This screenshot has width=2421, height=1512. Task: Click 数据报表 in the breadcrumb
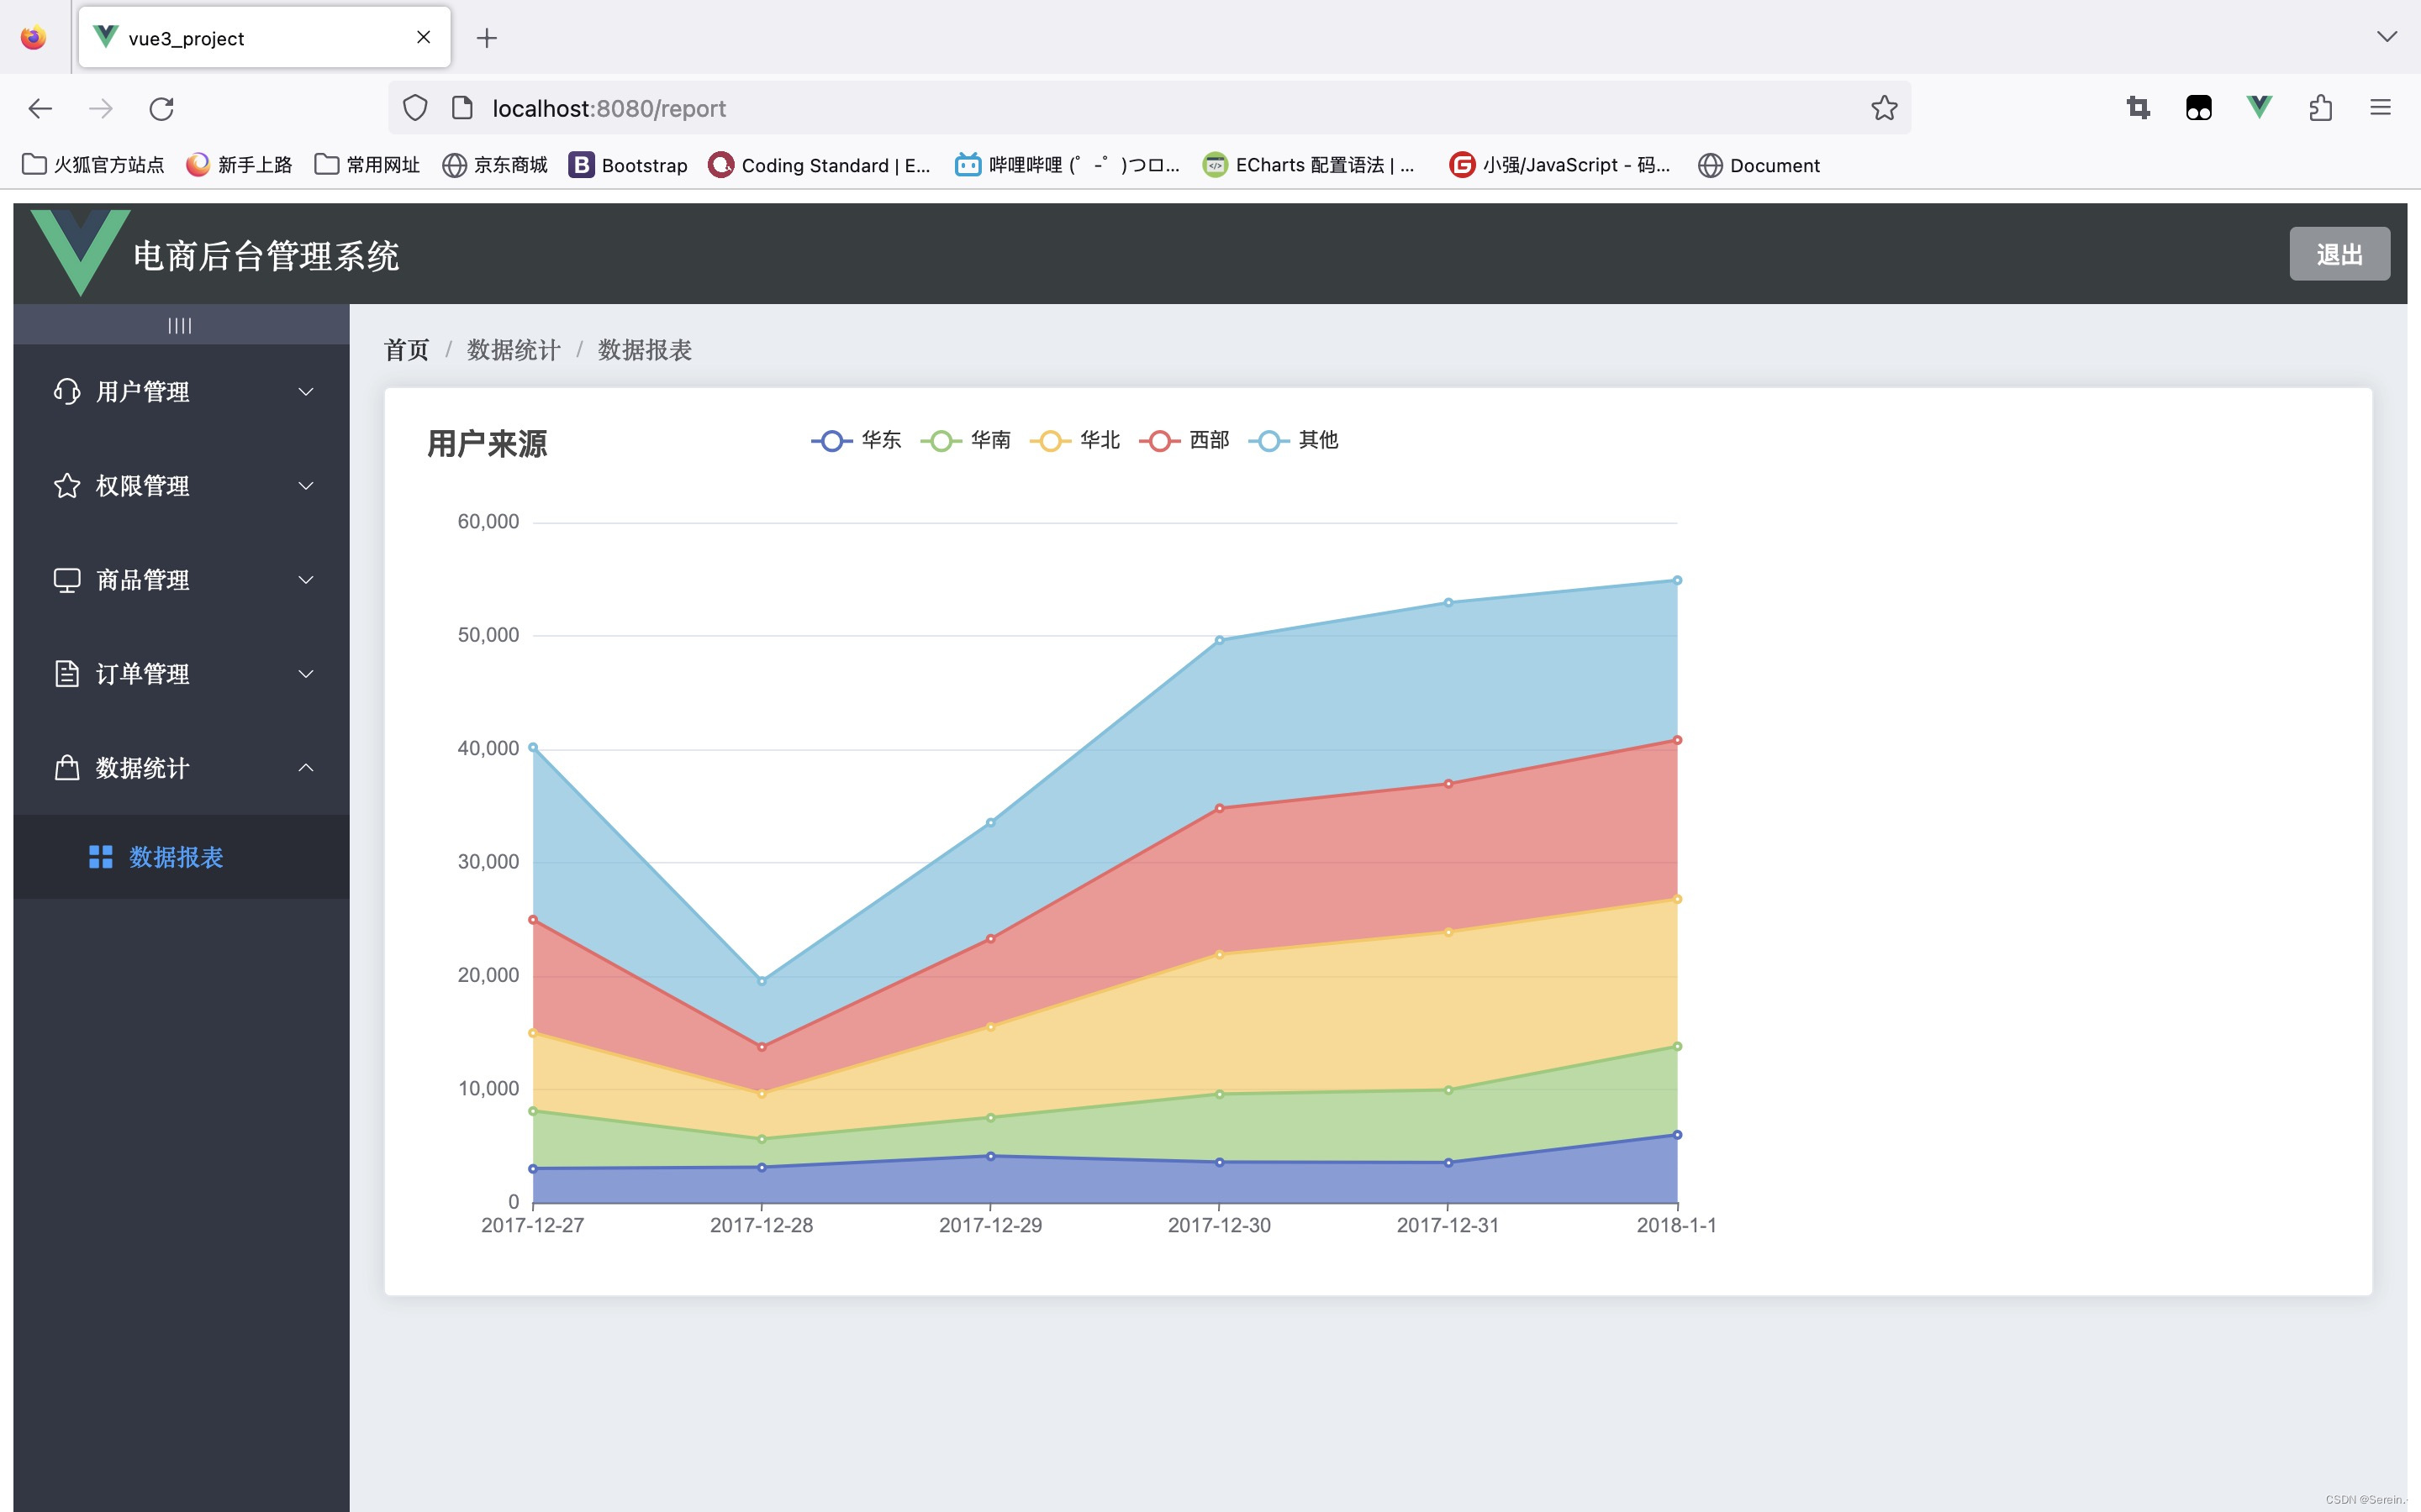pos(646,350)
